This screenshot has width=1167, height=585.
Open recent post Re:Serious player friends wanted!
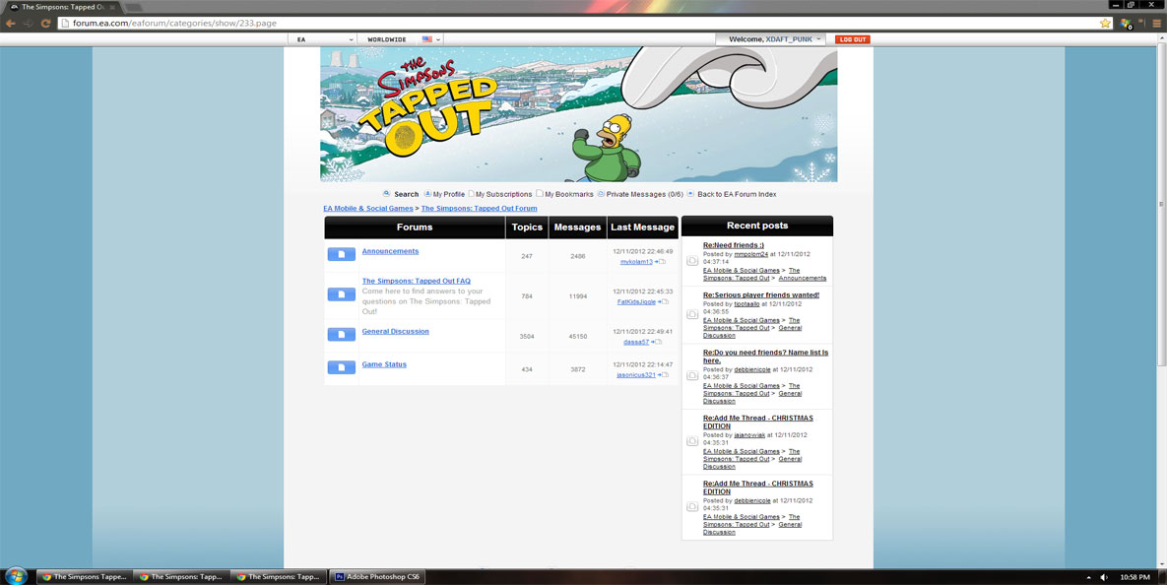761,295
